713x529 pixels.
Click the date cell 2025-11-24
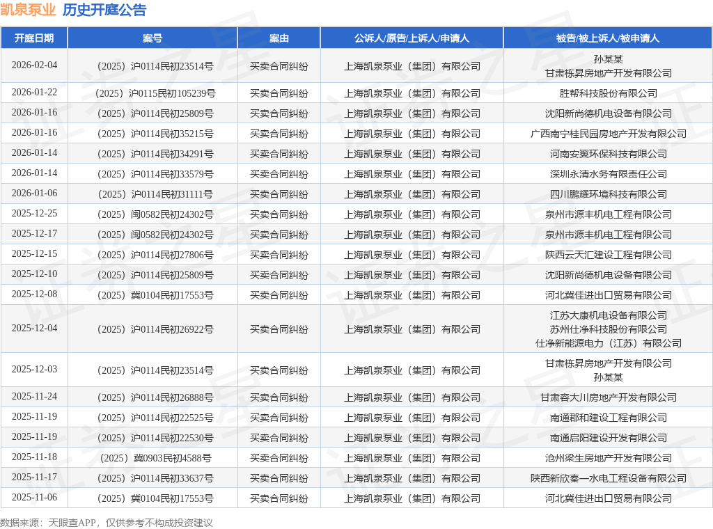[35, 396]
